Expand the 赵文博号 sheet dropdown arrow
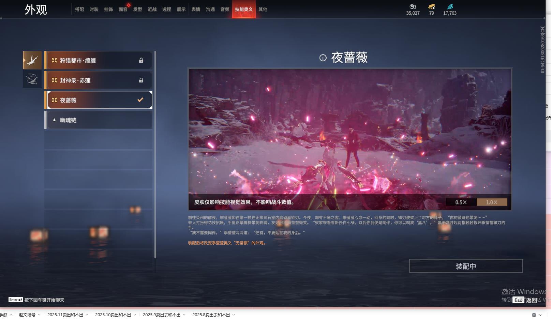The image size is (551, 320). [x=39, y=315]
